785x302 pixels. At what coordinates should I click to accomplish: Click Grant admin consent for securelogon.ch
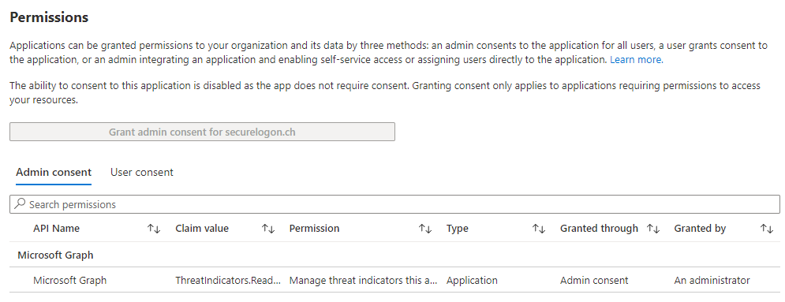point(202,132)
